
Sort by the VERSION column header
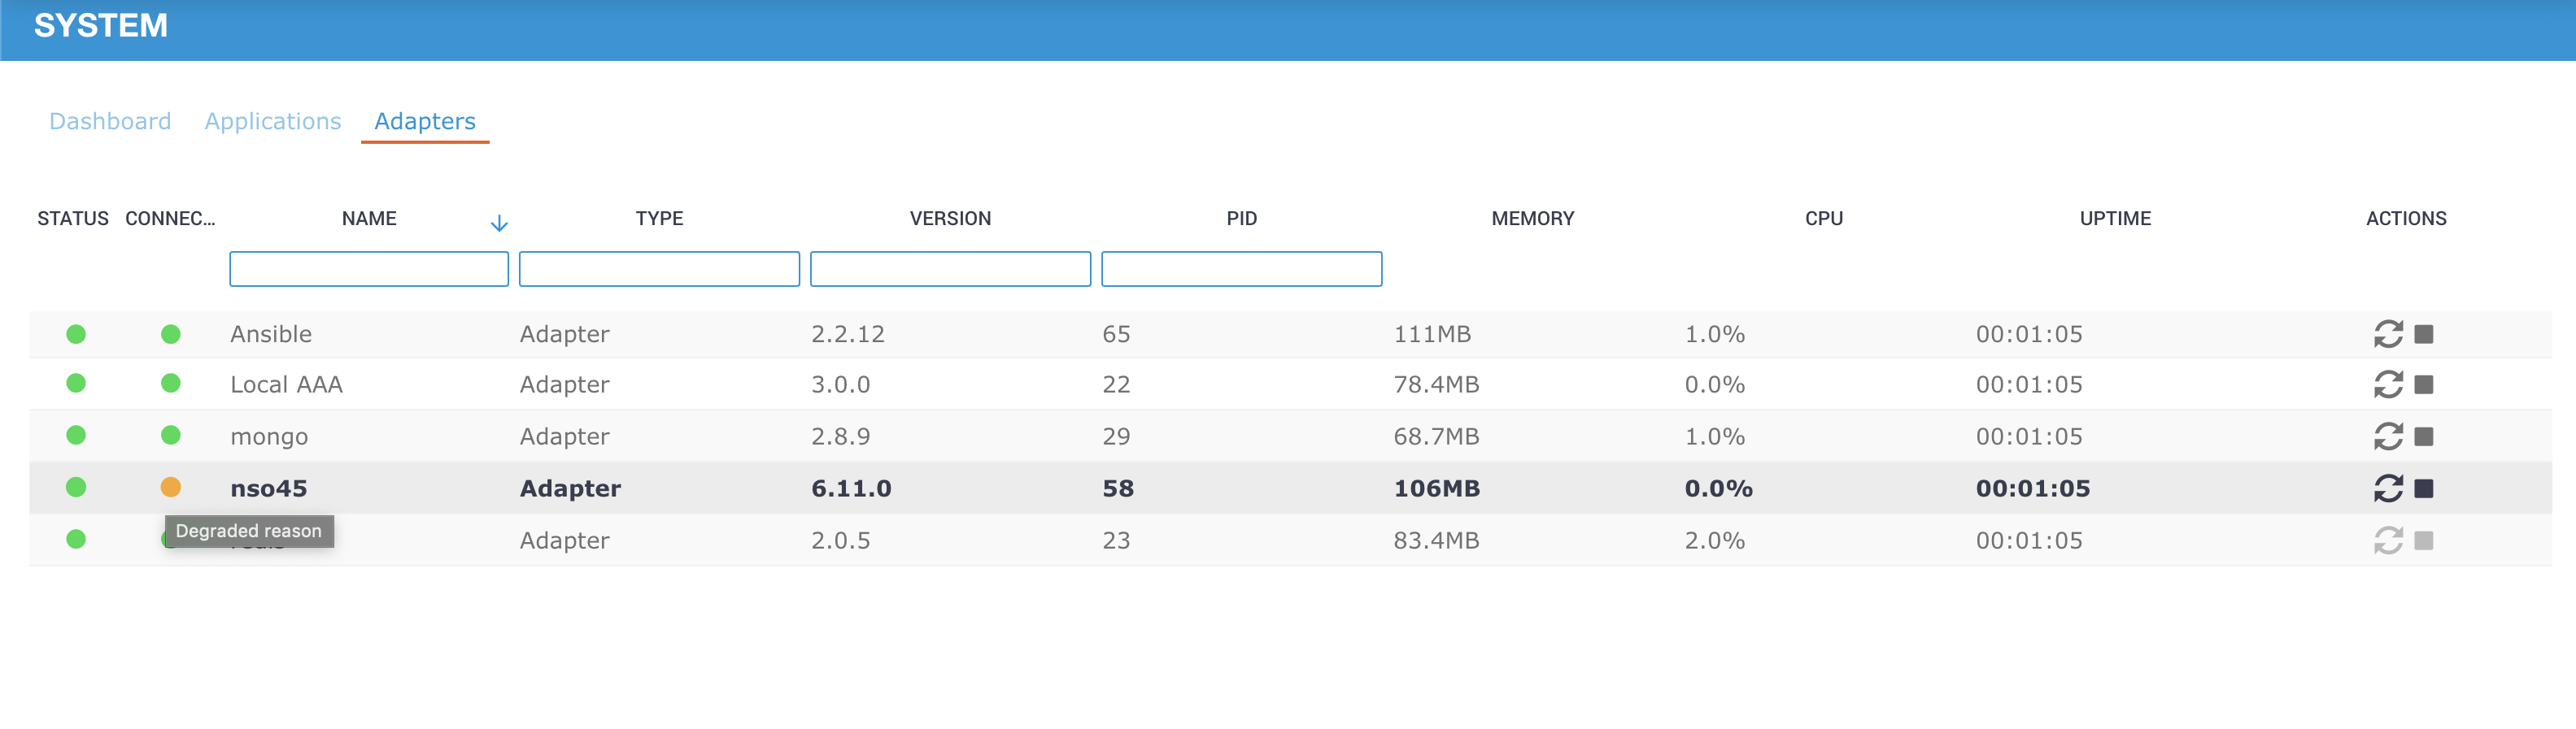click(x=950, y=219)
